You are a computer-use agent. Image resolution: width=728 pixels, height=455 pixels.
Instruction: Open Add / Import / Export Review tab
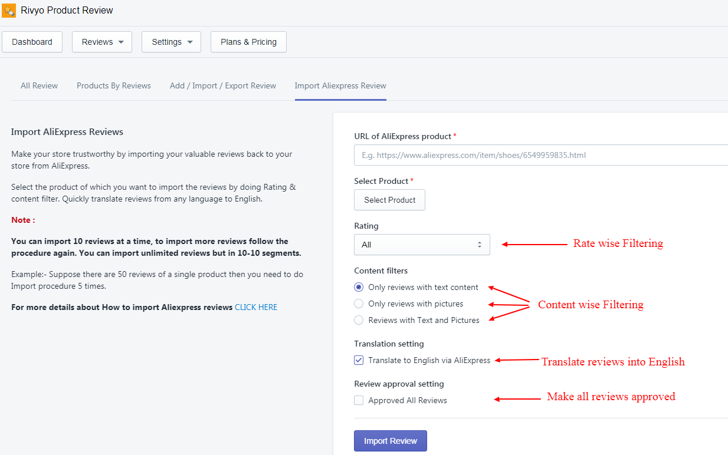tap(223, 85)
